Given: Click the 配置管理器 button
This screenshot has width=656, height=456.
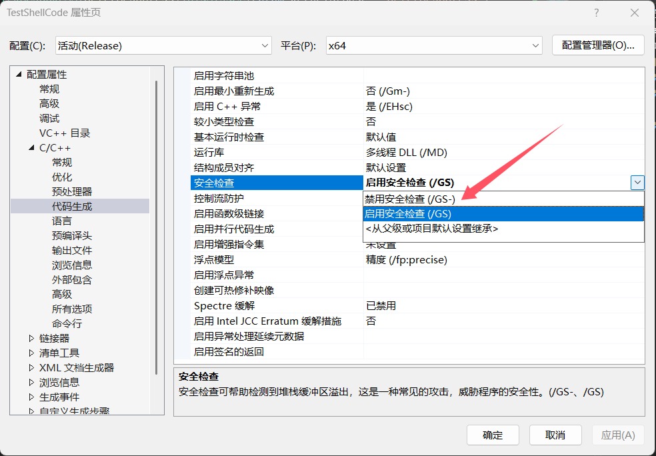Looking at the screenshot, I should (x=597, y=45).
